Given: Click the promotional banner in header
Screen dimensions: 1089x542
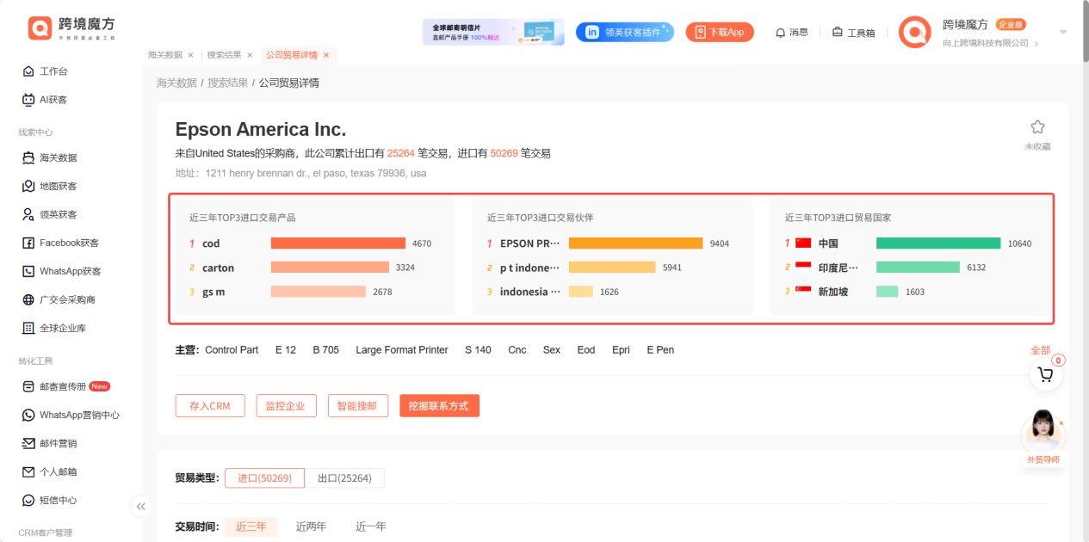Looking at the screenshot, I should [493, 32].
